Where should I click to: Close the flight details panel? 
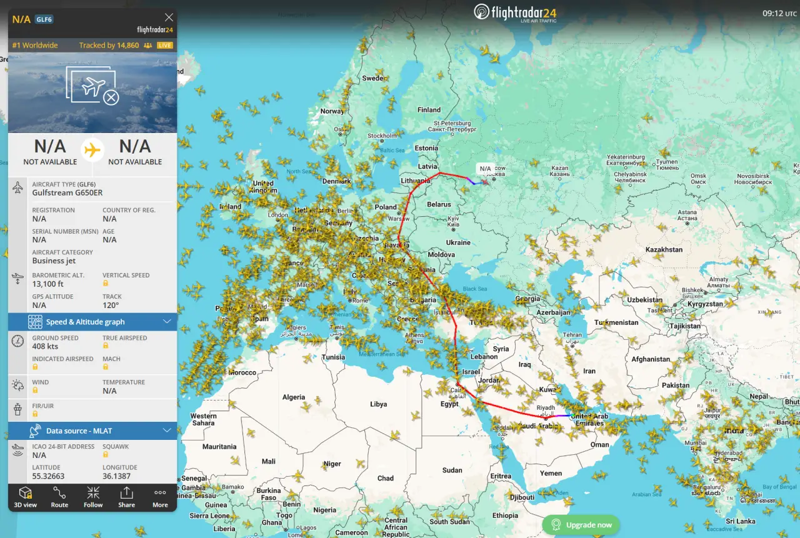coord(169,17)
